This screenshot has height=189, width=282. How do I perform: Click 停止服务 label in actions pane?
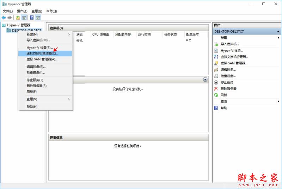[x=227, y=82]
